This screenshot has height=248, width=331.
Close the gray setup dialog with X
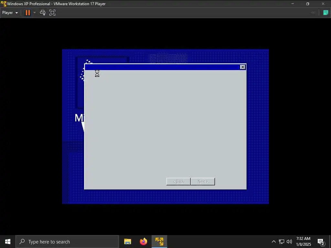[242, 67]
